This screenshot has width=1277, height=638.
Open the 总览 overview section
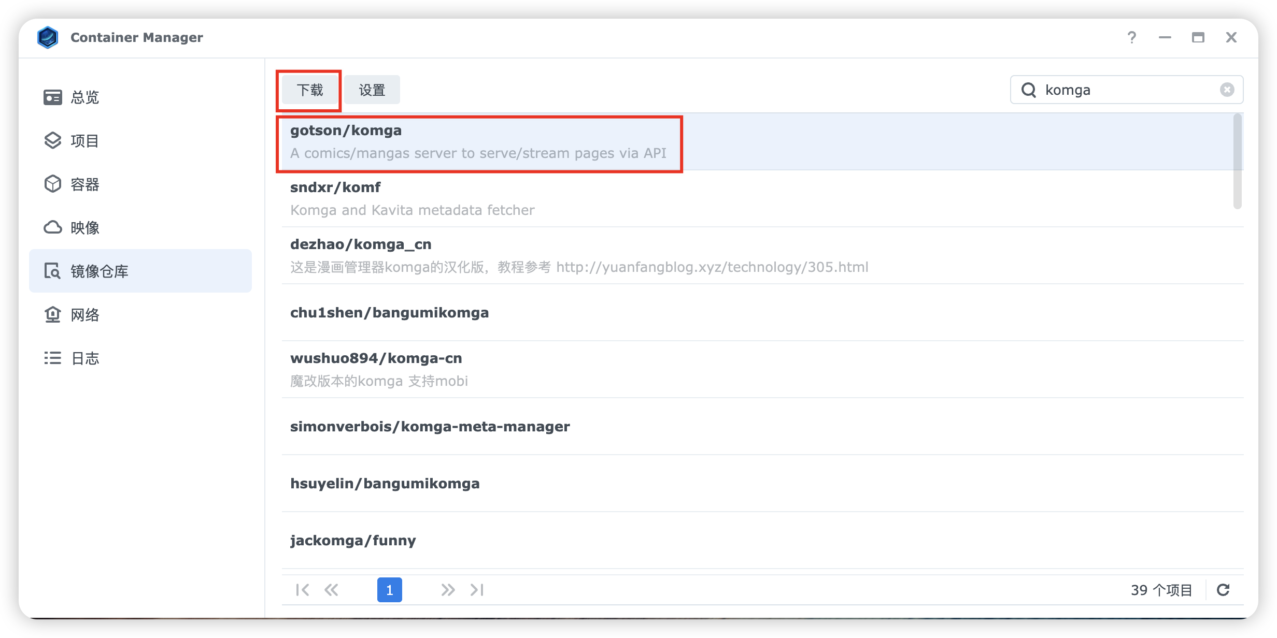coord(85,97)
